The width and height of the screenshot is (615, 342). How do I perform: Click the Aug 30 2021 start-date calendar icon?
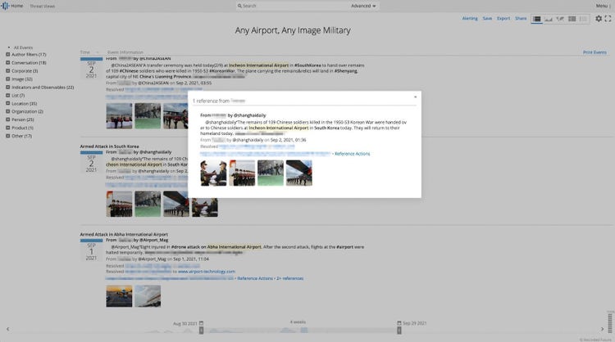[x=201, y=323]
